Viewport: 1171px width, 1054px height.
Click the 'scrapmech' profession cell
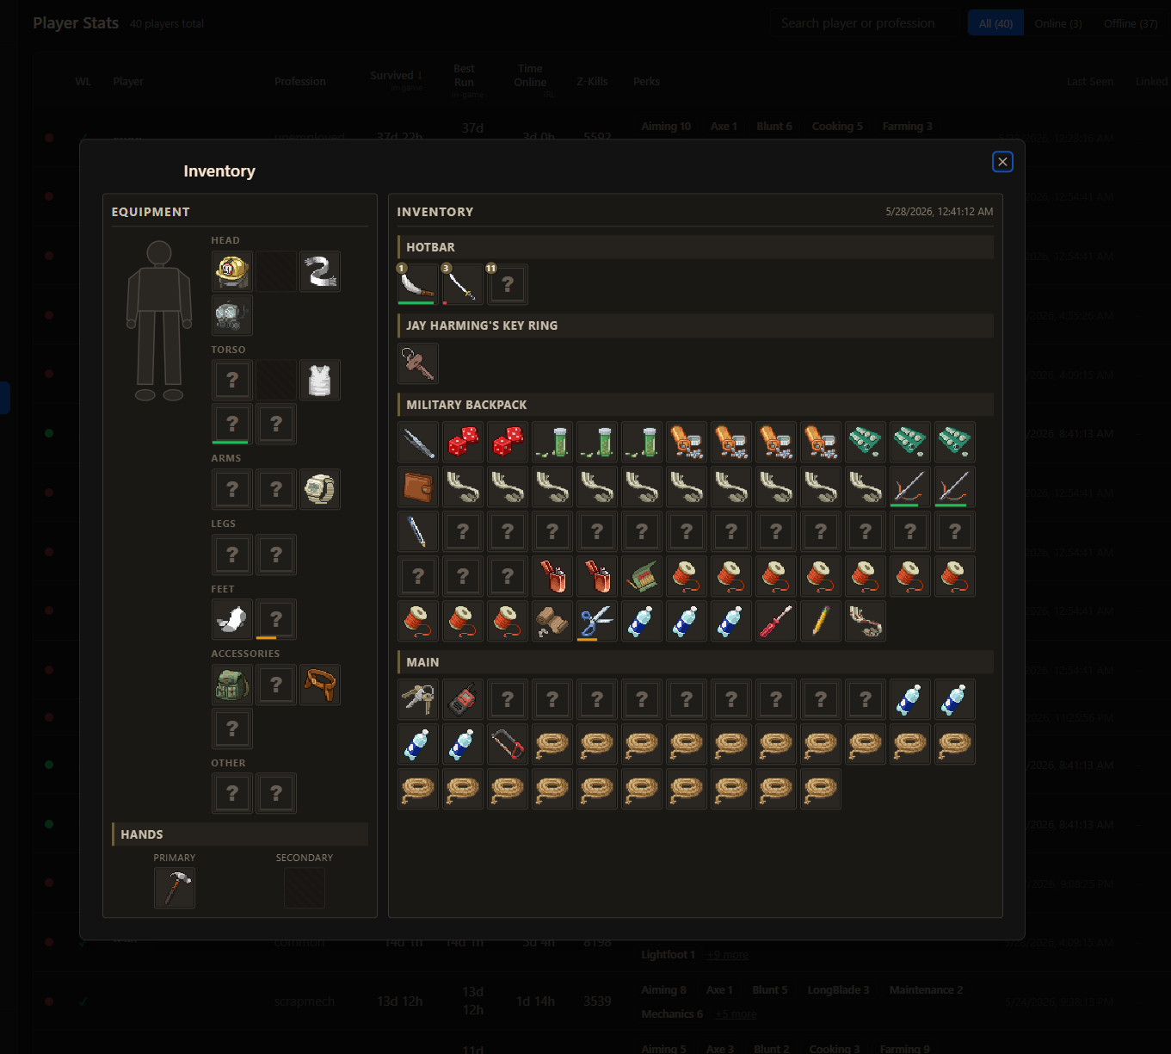(305, 1001)
